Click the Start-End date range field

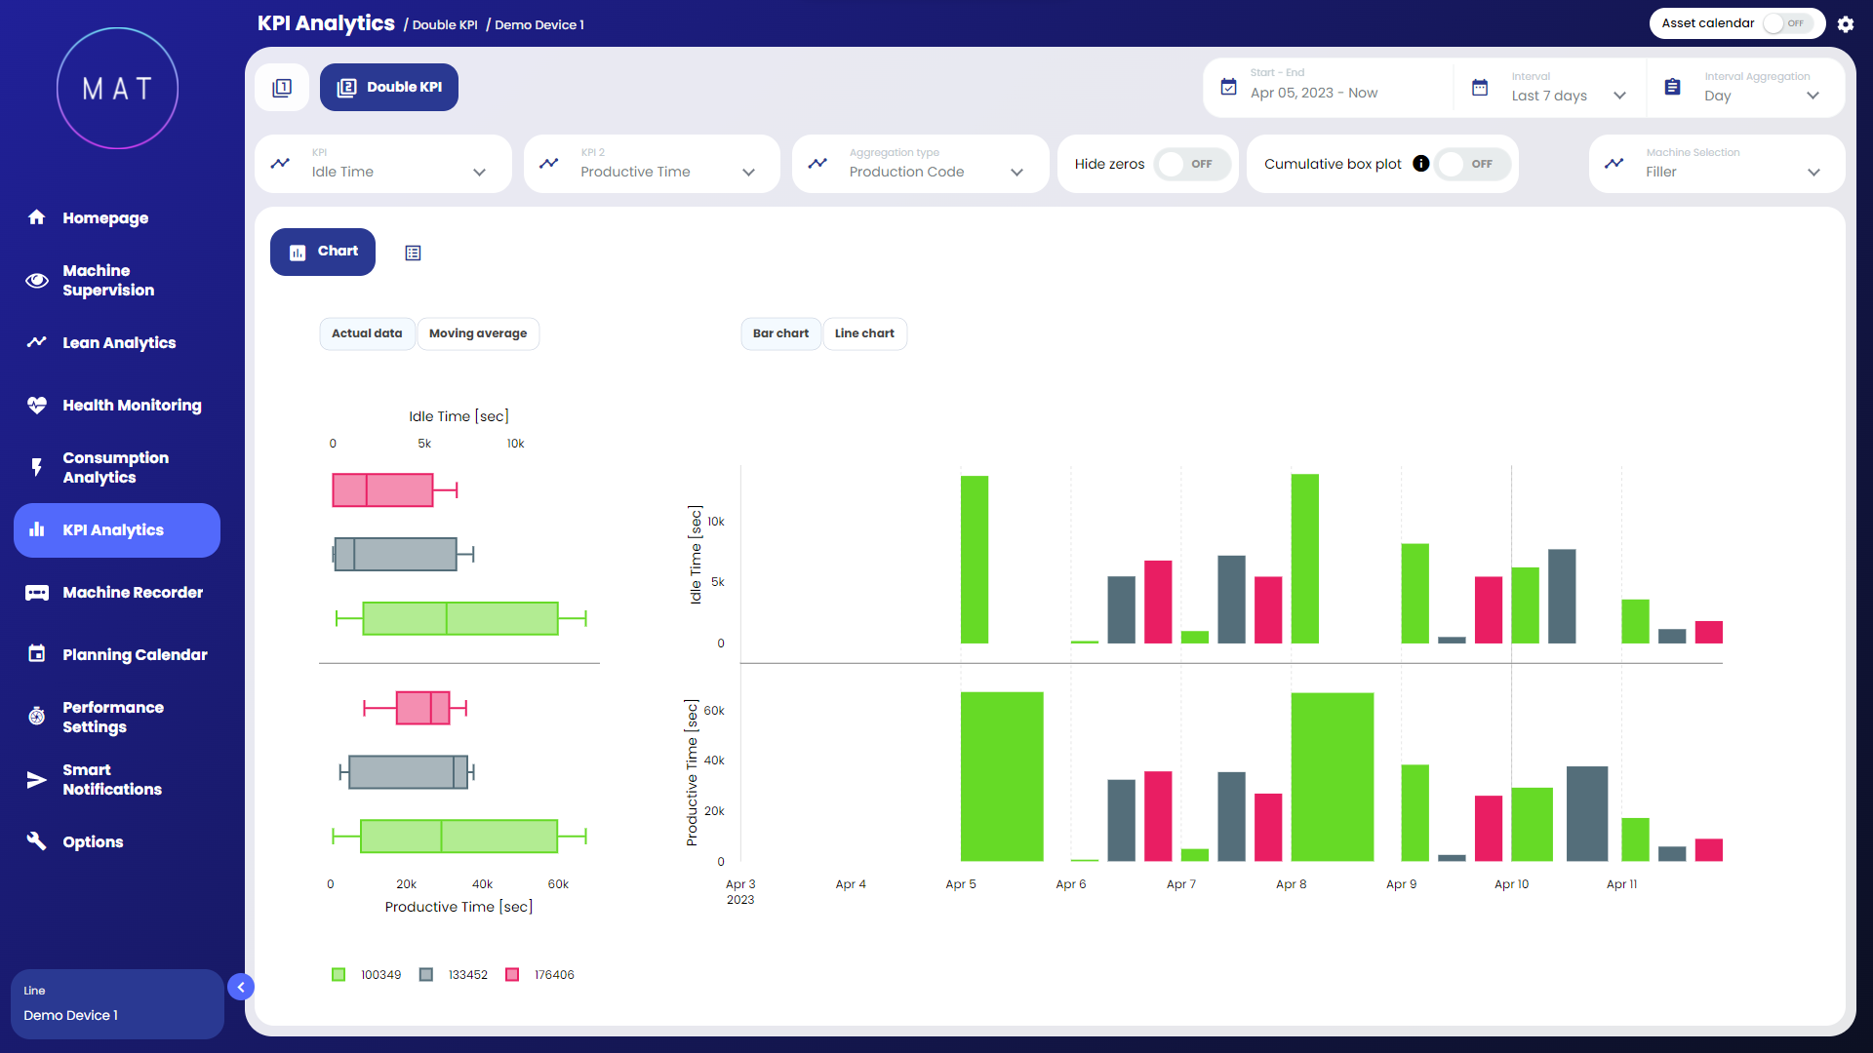coord(1314,94)
